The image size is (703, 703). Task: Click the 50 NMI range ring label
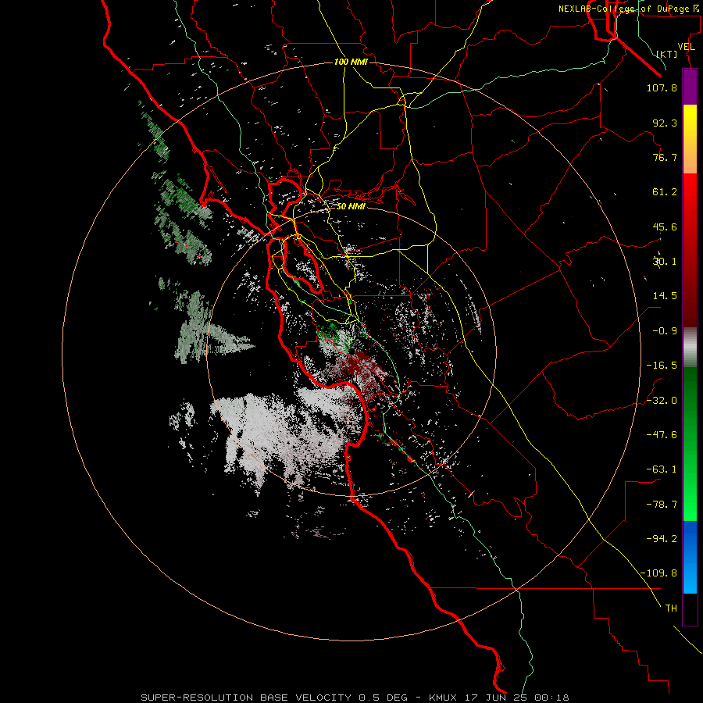click(351, 207)
